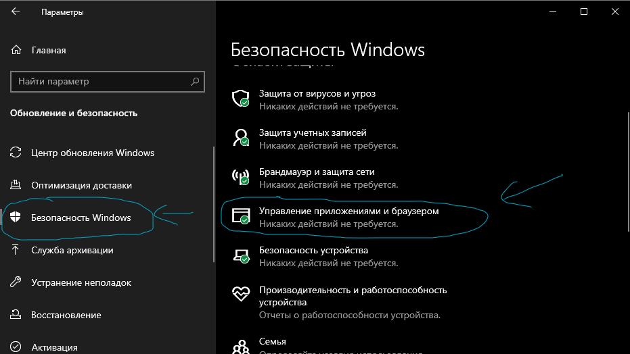The width and height of the screenshot is (630, 354).
Task: Maximize the Параметры window
Action: [584, 11]
